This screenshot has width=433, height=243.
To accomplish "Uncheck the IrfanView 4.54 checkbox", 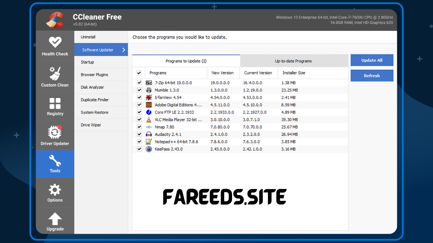I will click(139, 98).
